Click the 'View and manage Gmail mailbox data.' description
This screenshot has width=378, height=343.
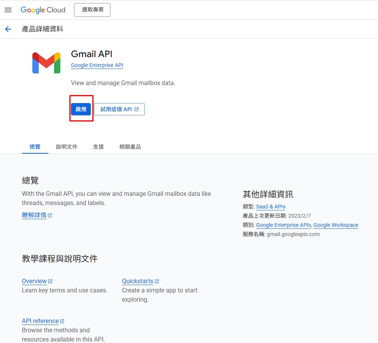pos(123,83)
